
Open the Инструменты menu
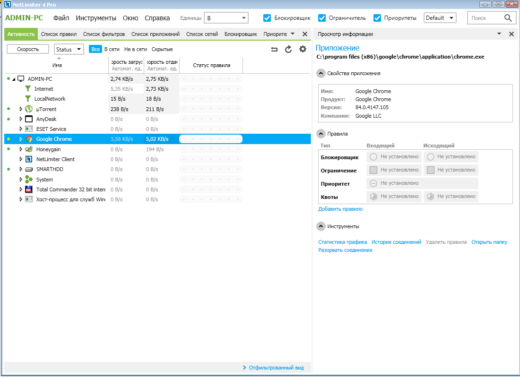[x=96, y=18]
